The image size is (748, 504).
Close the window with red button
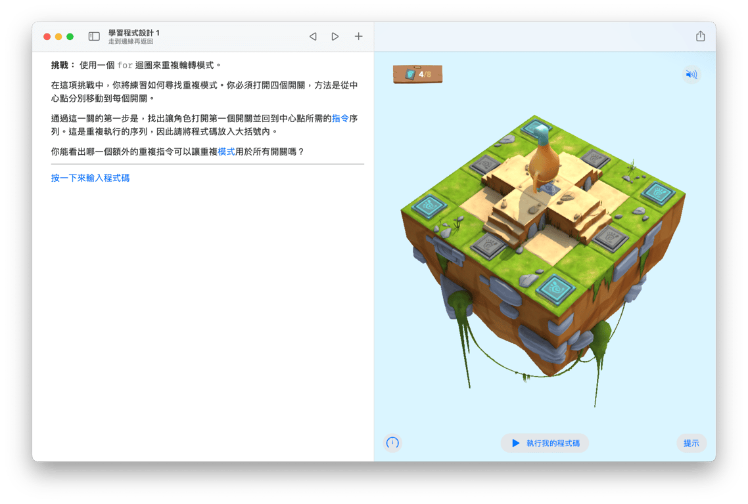click(47, 37)
